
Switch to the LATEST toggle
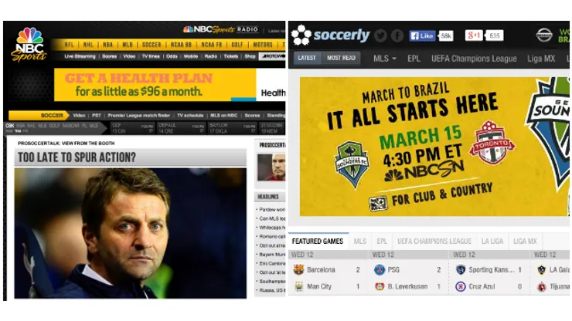pyautogui.click(x=307, y=58)
